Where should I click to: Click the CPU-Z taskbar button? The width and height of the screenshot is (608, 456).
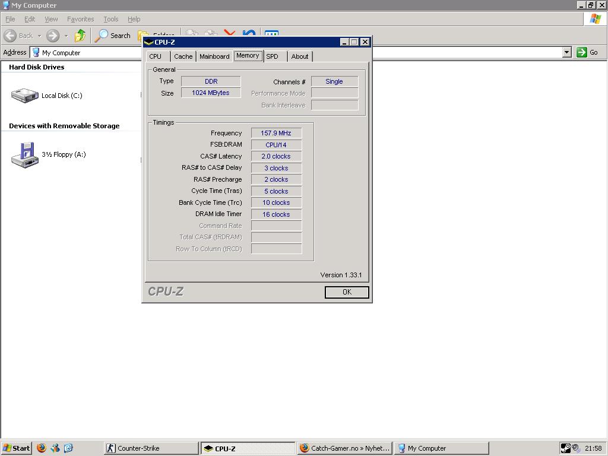[248, 448]
